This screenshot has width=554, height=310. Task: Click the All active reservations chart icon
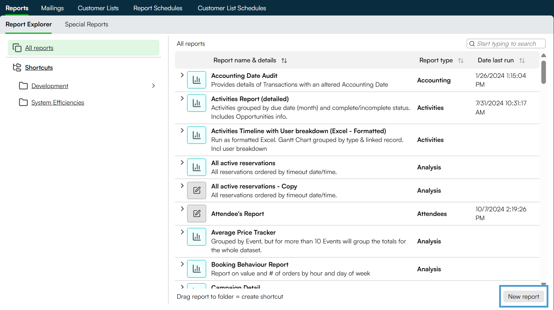(197, 167)
